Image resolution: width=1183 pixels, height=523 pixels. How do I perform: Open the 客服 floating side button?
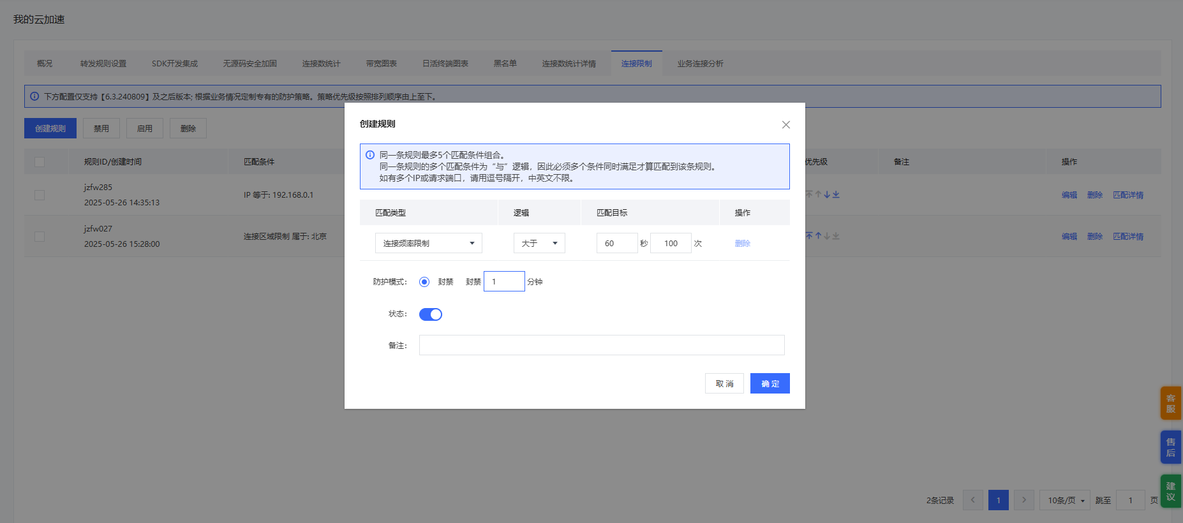1171,403
